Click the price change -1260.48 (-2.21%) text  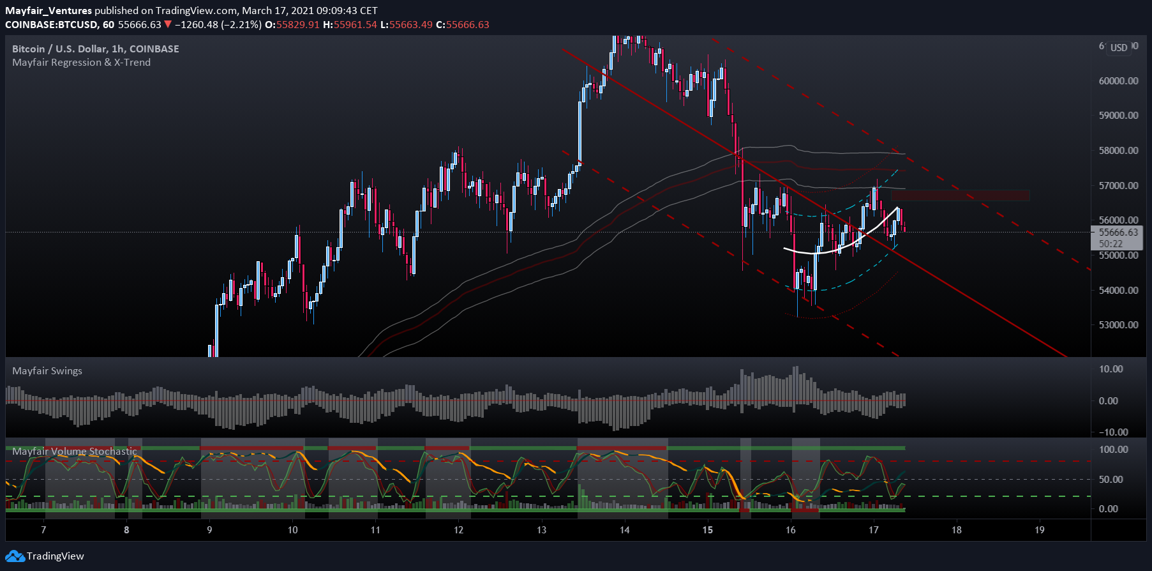(218, 25)
